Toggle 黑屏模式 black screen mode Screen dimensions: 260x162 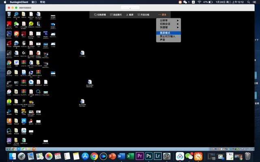tap(169, 33)
